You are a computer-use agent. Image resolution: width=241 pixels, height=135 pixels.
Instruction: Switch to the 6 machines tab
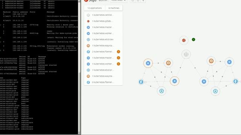[114, 8]
